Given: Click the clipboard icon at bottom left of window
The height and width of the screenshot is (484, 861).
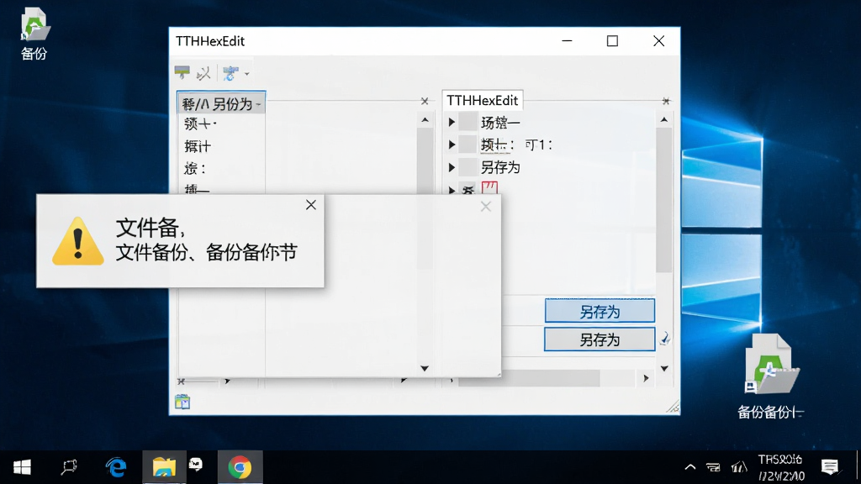Looking at the screenshot, I should click(182, 402).
